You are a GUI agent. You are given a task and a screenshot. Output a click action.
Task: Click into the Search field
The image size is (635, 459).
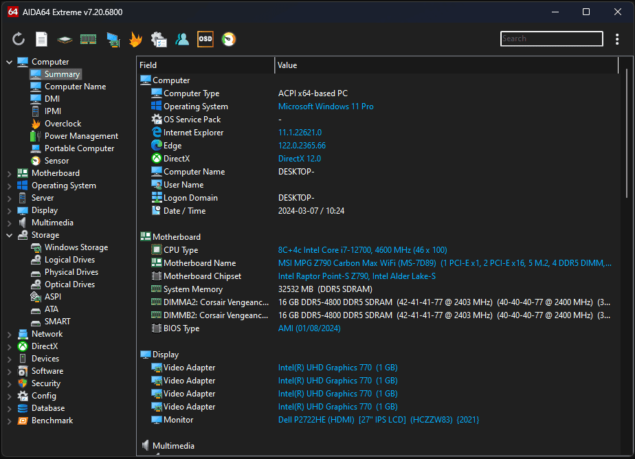click(x=551, y=38)
